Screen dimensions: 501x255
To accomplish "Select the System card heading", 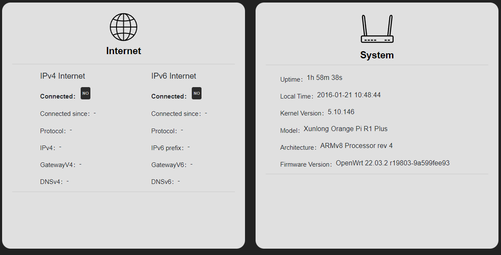I will pyautogui.click(x=377, y=55).
